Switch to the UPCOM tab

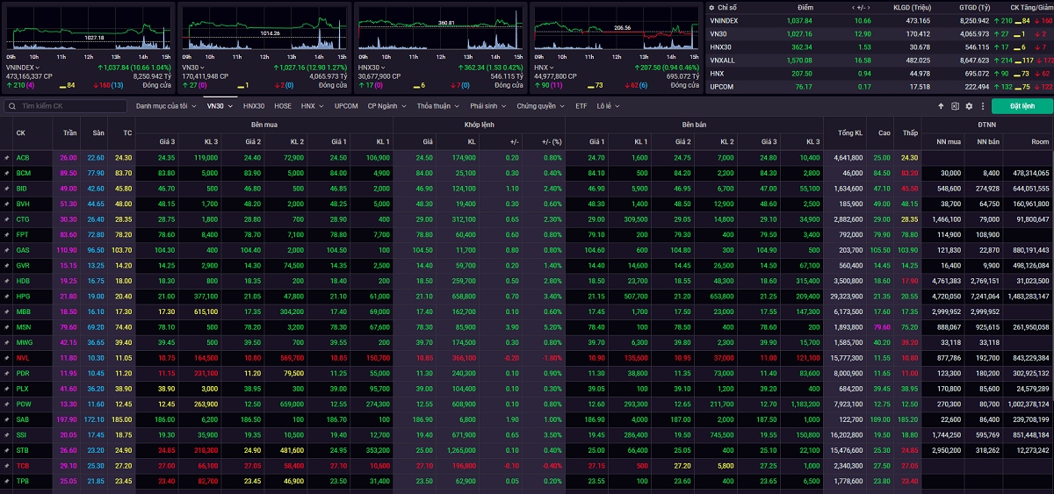tap(346, 106)
